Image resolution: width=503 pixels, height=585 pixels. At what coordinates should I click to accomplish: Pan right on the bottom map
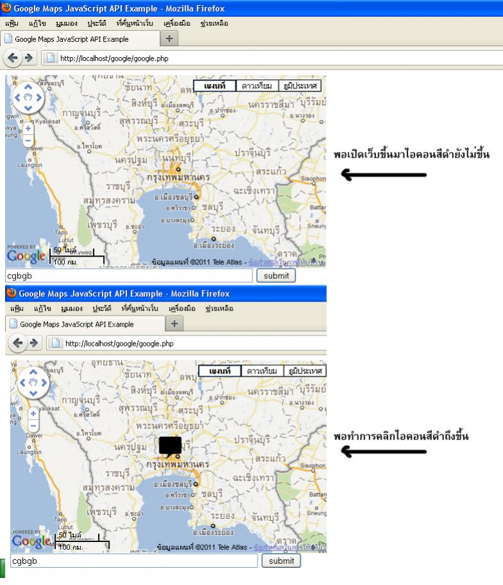point(44,382)
